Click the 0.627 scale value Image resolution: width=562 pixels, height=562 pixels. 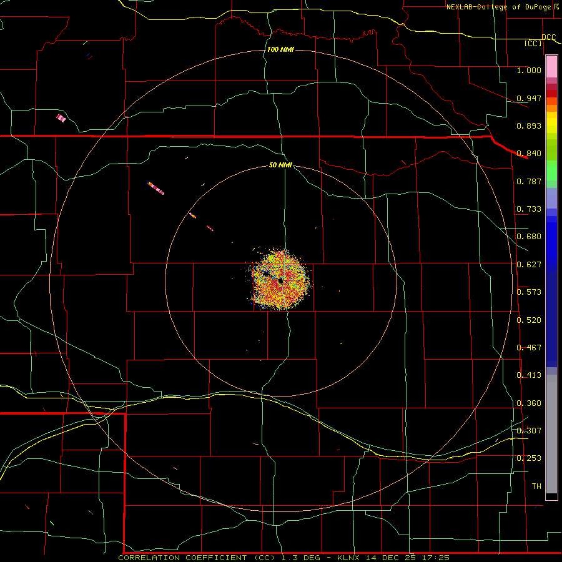529,265
